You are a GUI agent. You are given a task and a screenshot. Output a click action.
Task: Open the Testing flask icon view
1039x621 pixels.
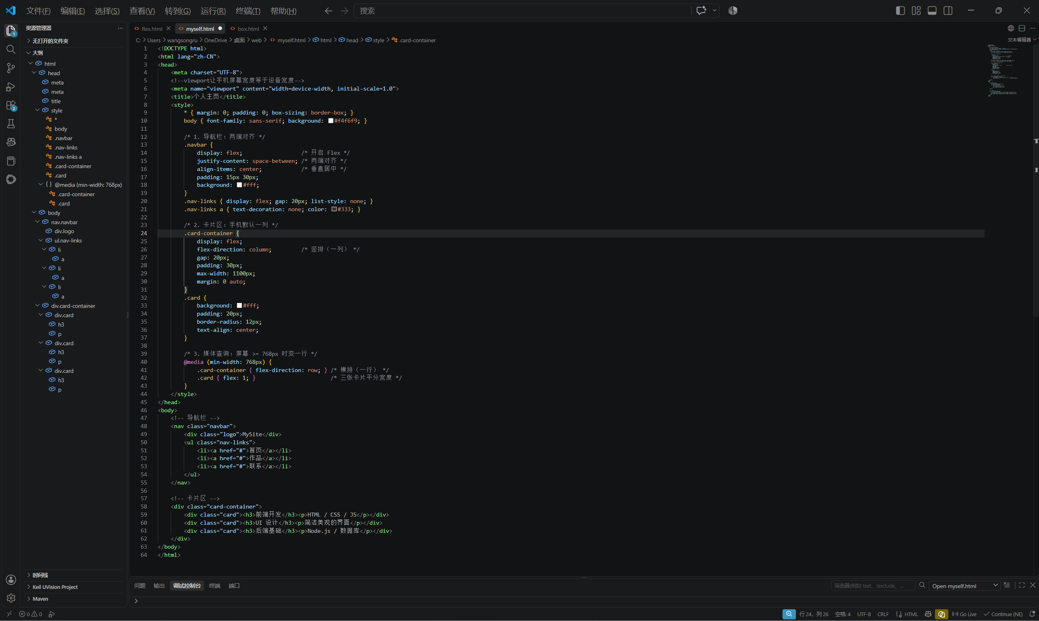pos(11,123)
